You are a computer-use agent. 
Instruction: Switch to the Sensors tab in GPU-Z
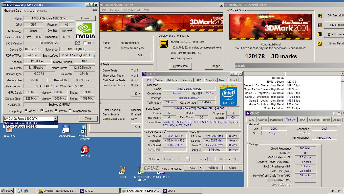click(29, 11)
